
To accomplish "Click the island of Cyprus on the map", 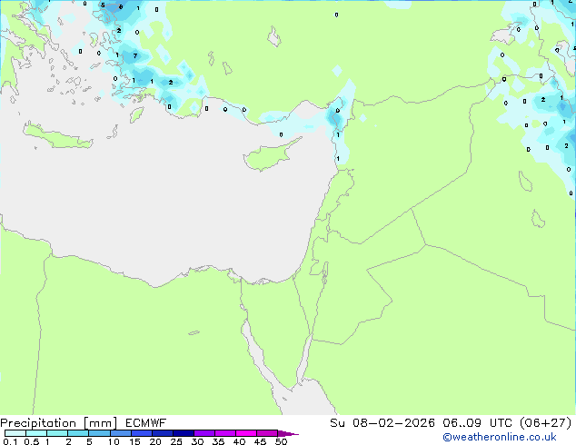I will point(270,156).
